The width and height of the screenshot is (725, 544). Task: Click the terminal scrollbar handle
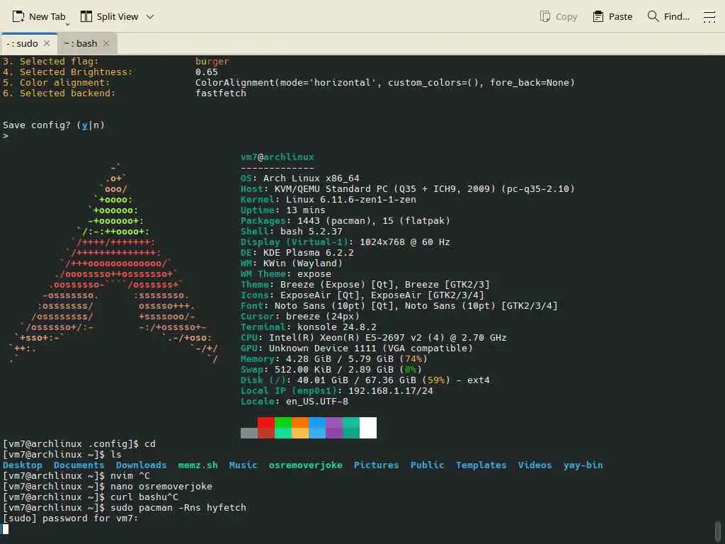click(x=718, y=531)
